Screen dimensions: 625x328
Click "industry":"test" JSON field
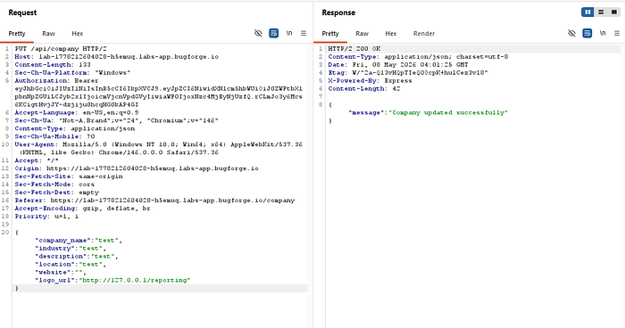point(71,248)
